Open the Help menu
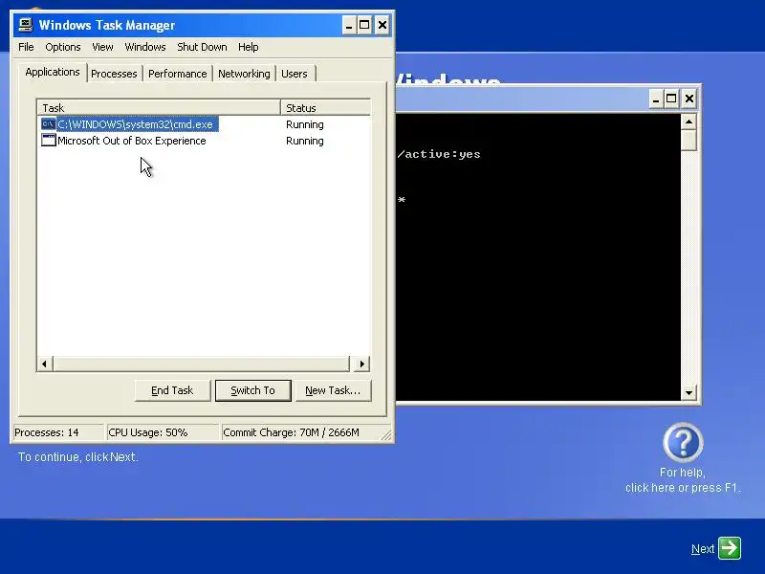 pos(248,47)
